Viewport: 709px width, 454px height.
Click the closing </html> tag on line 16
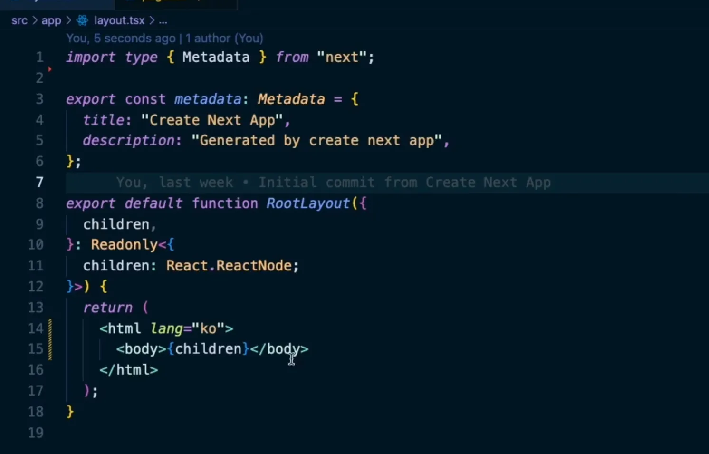click(x=129, y=370)
